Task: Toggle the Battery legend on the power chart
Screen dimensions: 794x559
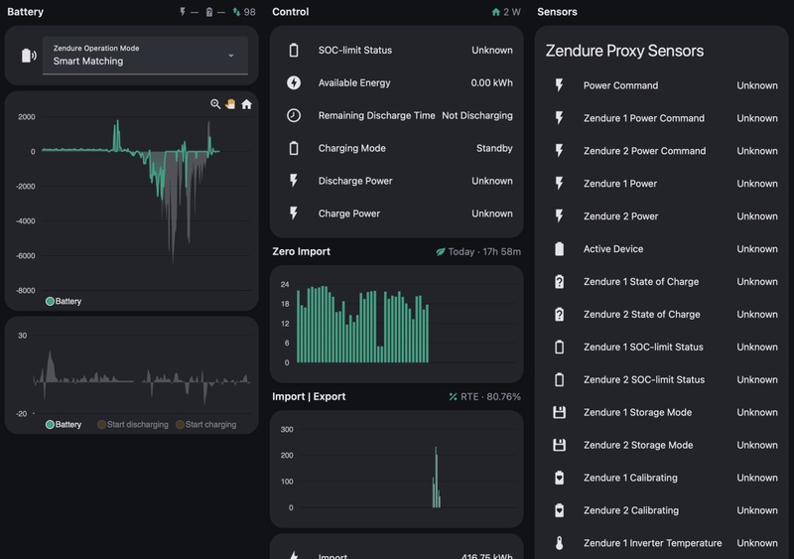Action: pyautogui.click(x=64, y=301)
